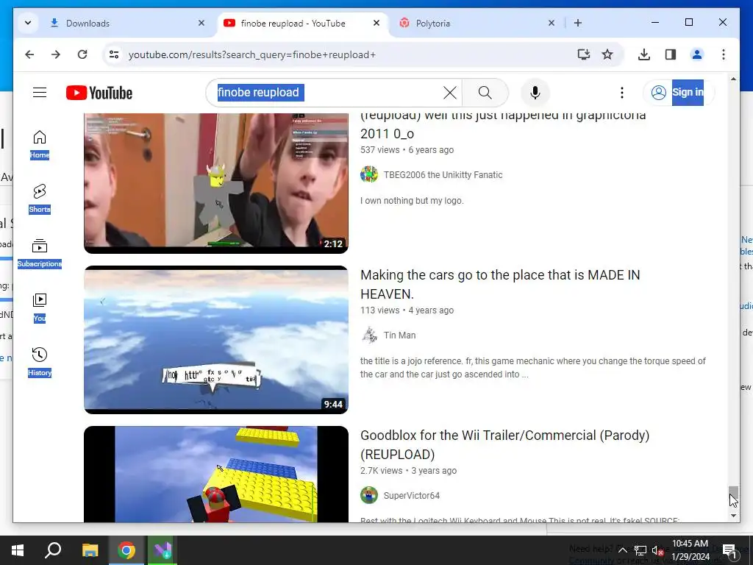Open Windows taskbar search
This screenshot has height=565, width=753.
pyautogui.click(x=53, y=550)
